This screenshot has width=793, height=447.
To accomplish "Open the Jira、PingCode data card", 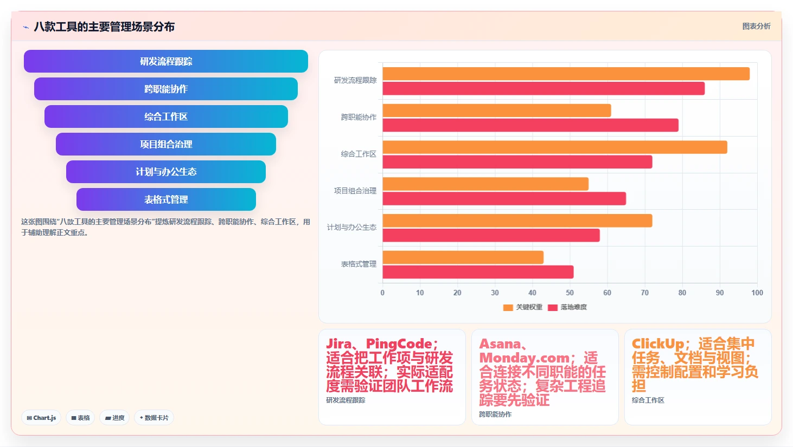I will coord(392,377).
